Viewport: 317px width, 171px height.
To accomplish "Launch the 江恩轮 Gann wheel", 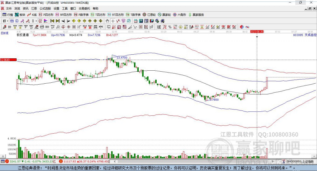I will (x=149, y=15).
